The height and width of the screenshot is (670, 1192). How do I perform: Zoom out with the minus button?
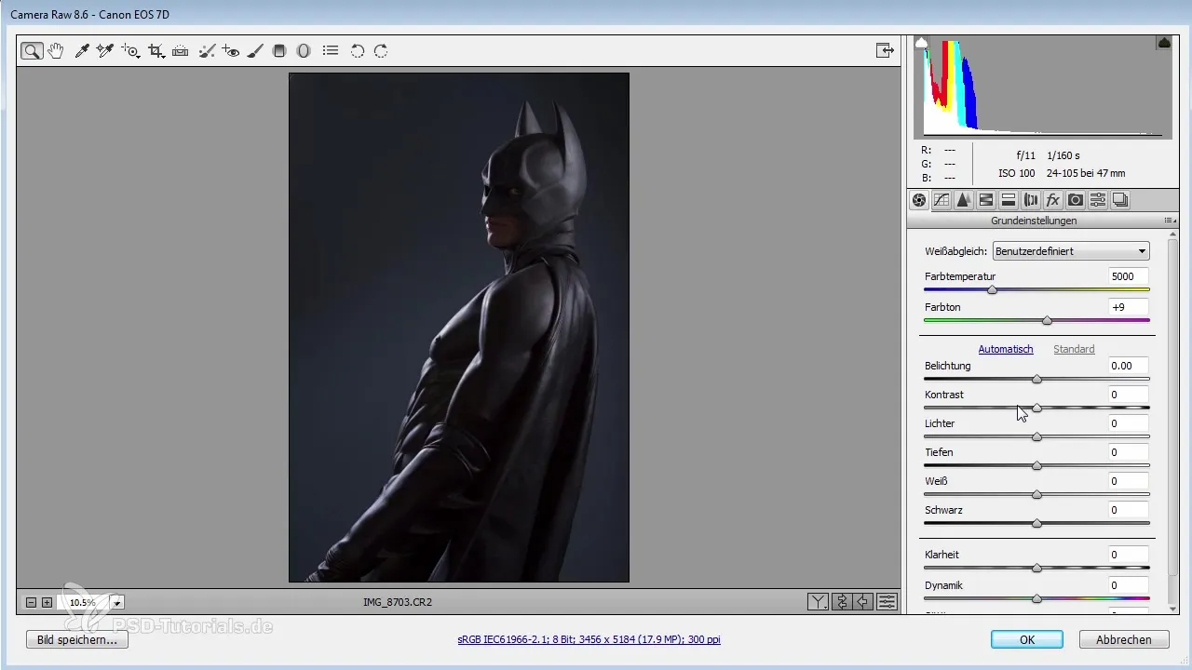31,603
